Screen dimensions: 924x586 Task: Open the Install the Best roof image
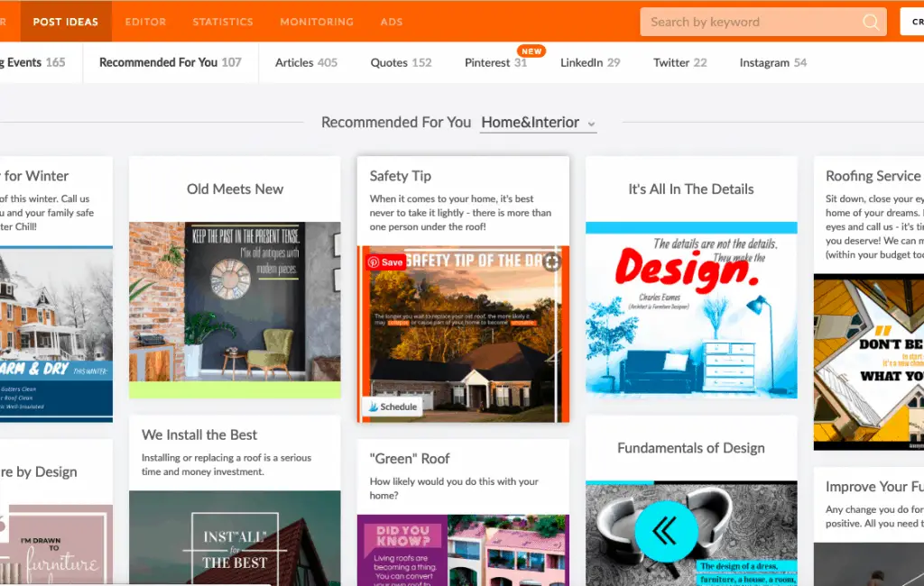coord(235,538)
